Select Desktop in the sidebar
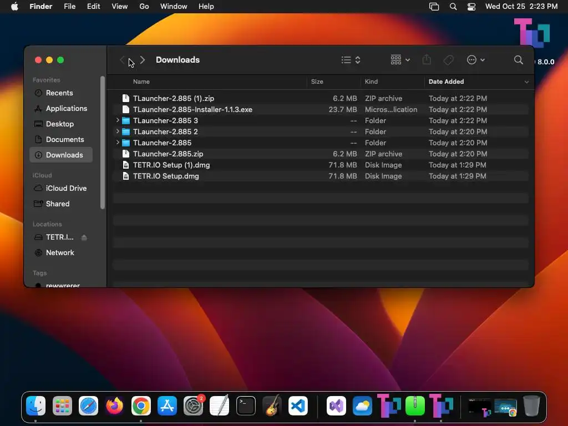Image resolution: width=568 pixels, height=426 pixels. (x=61, y=124)
